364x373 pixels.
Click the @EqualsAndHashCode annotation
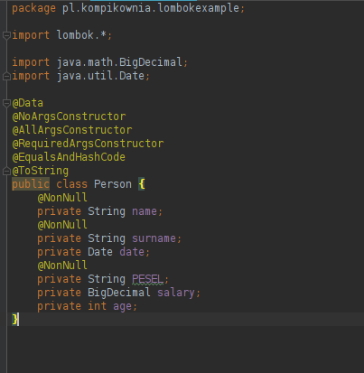69,157
